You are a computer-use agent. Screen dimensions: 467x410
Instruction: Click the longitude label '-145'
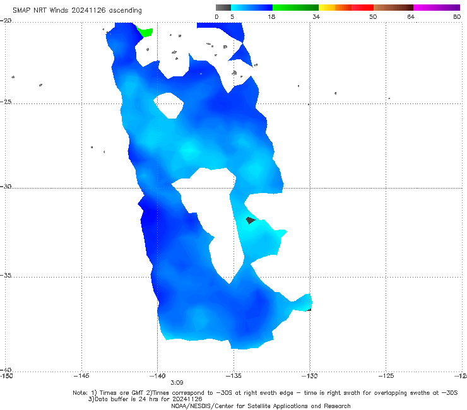(x=81, y=376)
